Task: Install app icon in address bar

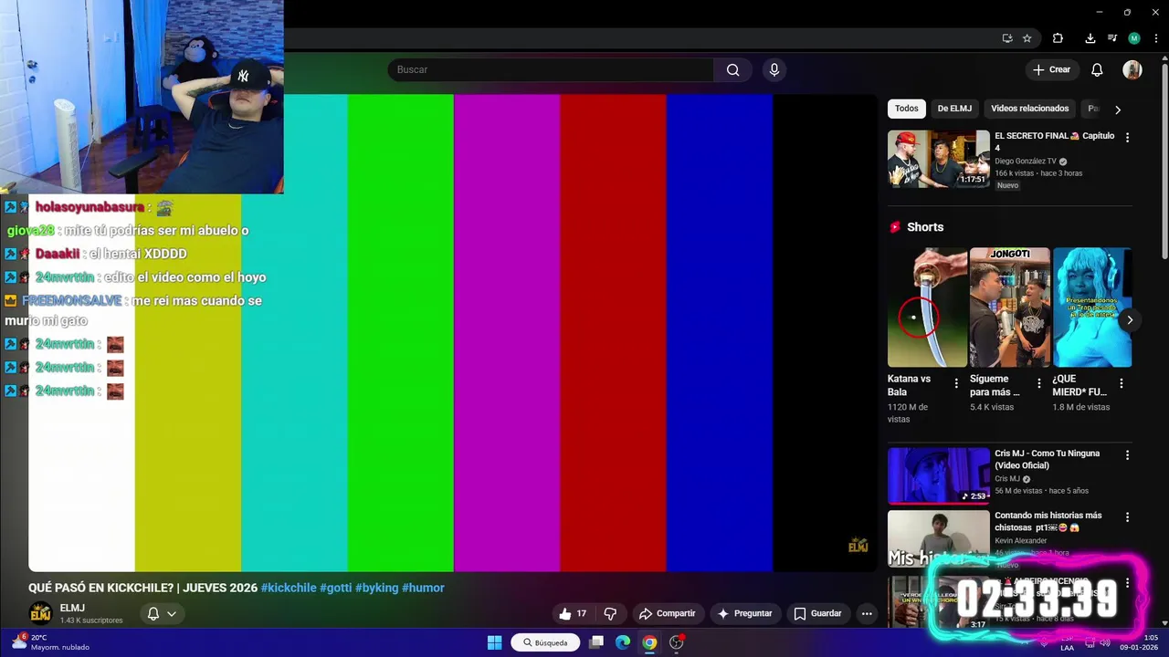Action: click(1007, 38)
